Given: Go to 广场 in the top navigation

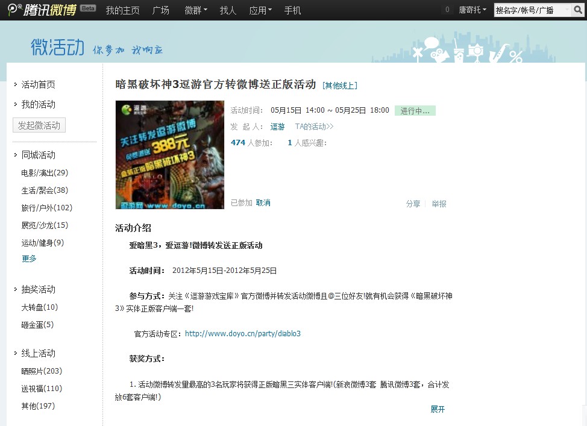Looking at the screenshot, I should [160, 10].
